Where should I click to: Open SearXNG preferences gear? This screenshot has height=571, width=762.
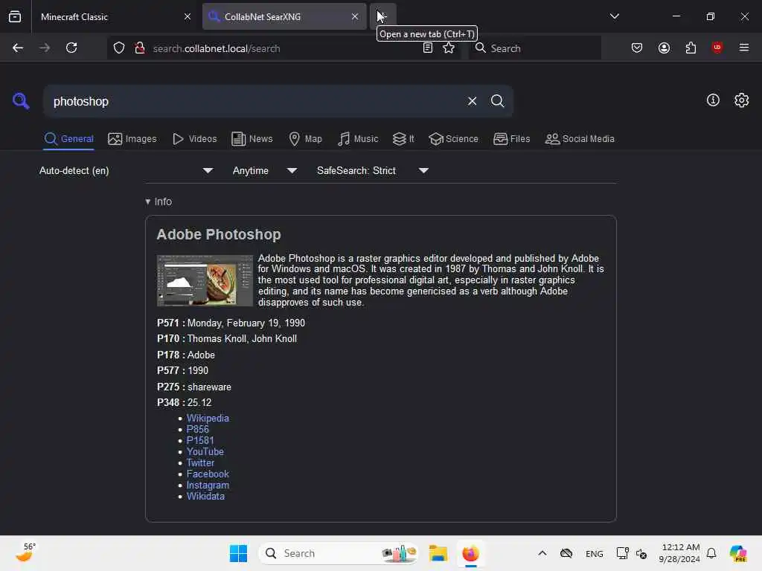(x=741, y=100)
